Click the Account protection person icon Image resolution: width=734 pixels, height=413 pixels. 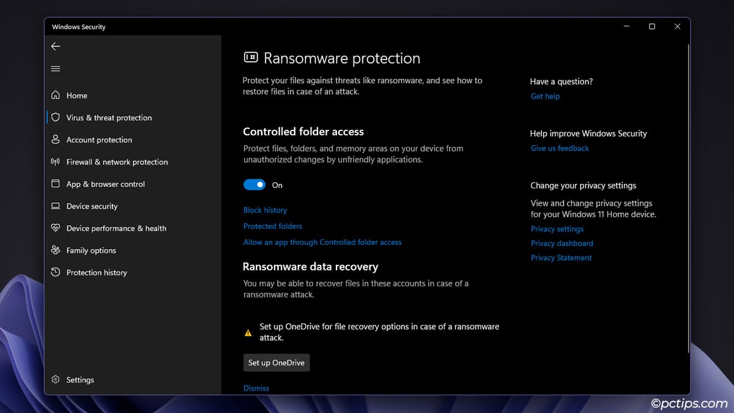(56, 140)
